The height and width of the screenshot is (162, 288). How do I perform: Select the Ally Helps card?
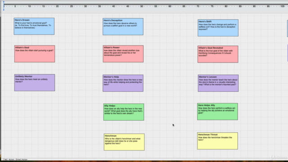[x=124, y=112]
